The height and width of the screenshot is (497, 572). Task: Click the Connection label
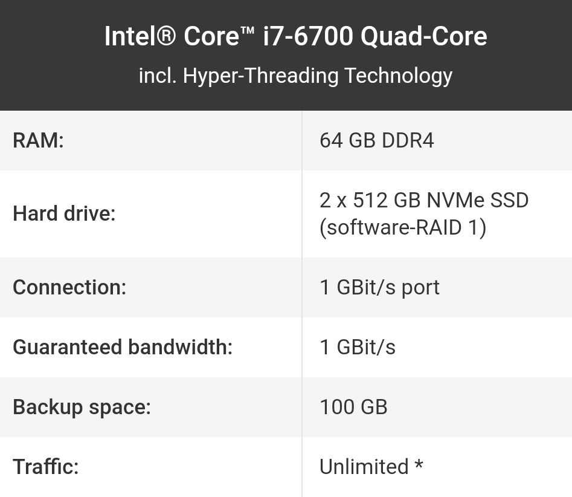[69, 287]
